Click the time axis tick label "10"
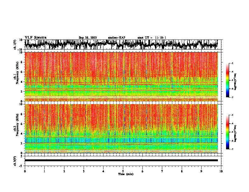 pos(221,171)
